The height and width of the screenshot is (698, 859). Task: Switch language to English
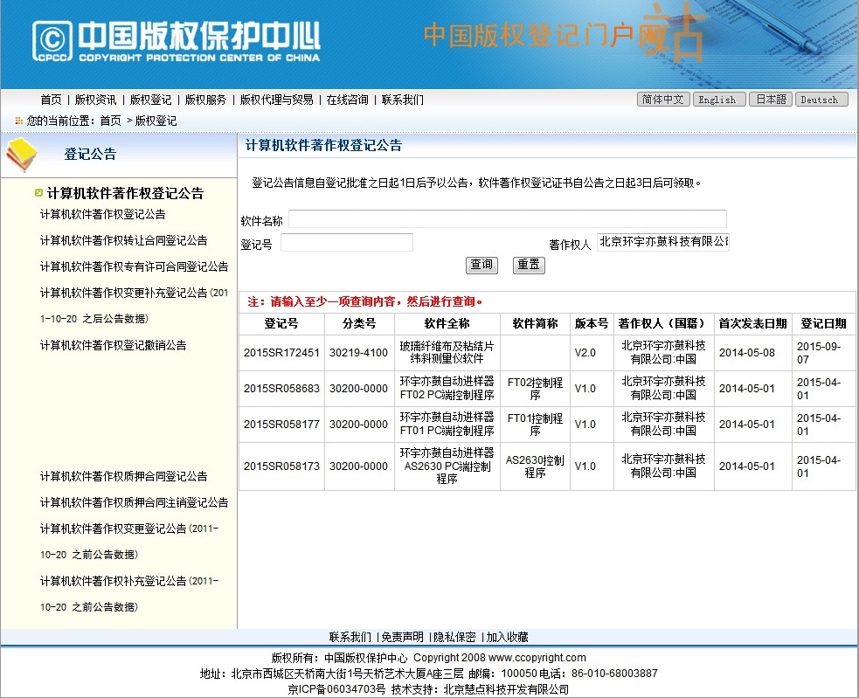pyautogui.click(x=719, y=100)
